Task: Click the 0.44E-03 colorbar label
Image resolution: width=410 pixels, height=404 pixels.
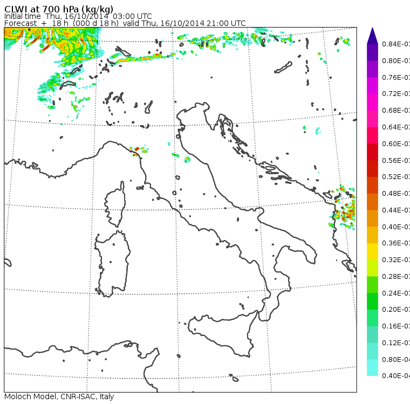Action: (x=396, y=210)
